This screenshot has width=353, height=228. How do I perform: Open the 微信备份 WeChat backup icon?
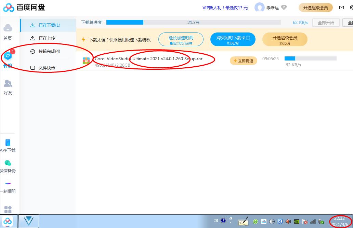click(x=8, y=163)
